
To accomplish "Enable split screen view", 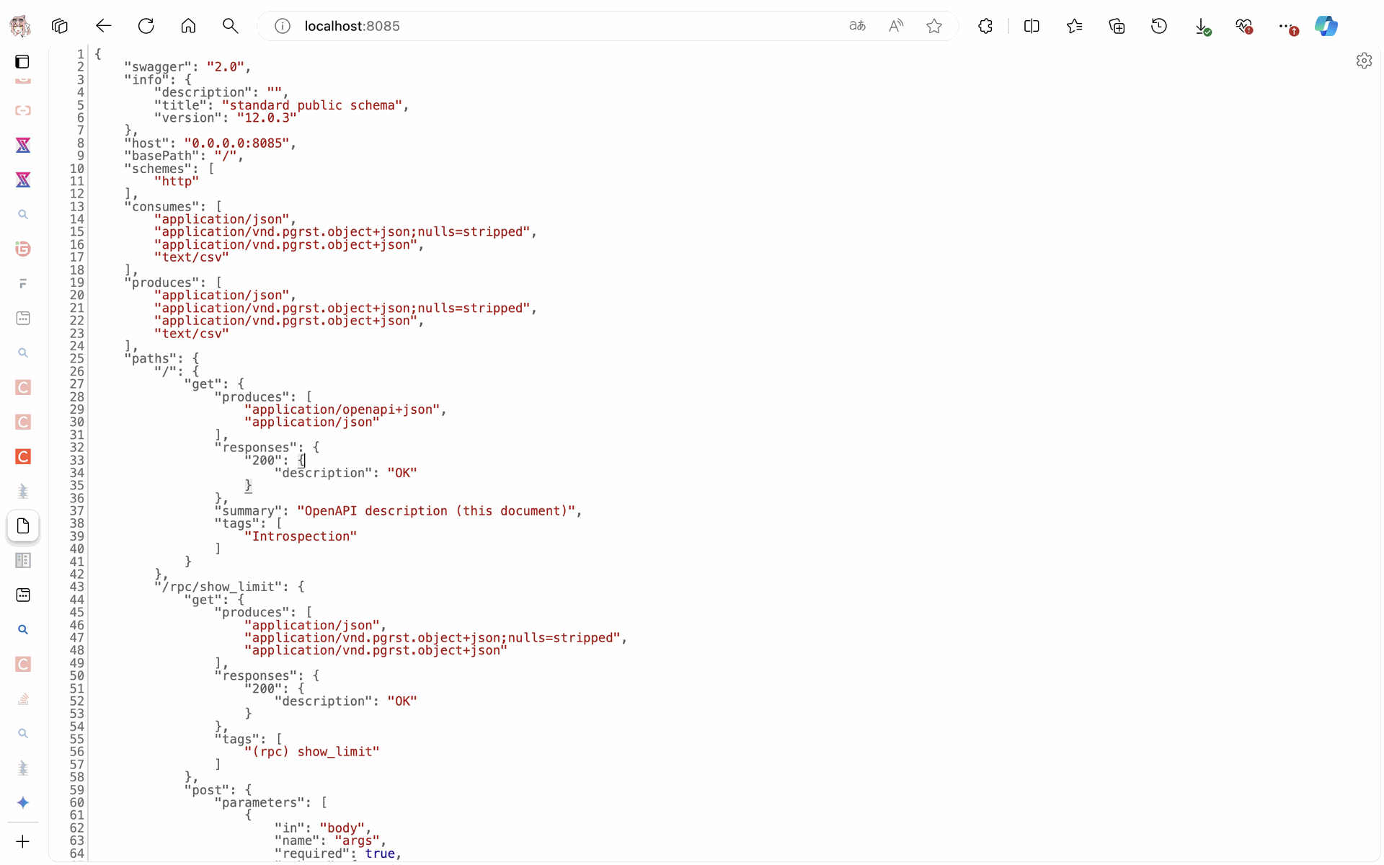I will point(1032,27).
